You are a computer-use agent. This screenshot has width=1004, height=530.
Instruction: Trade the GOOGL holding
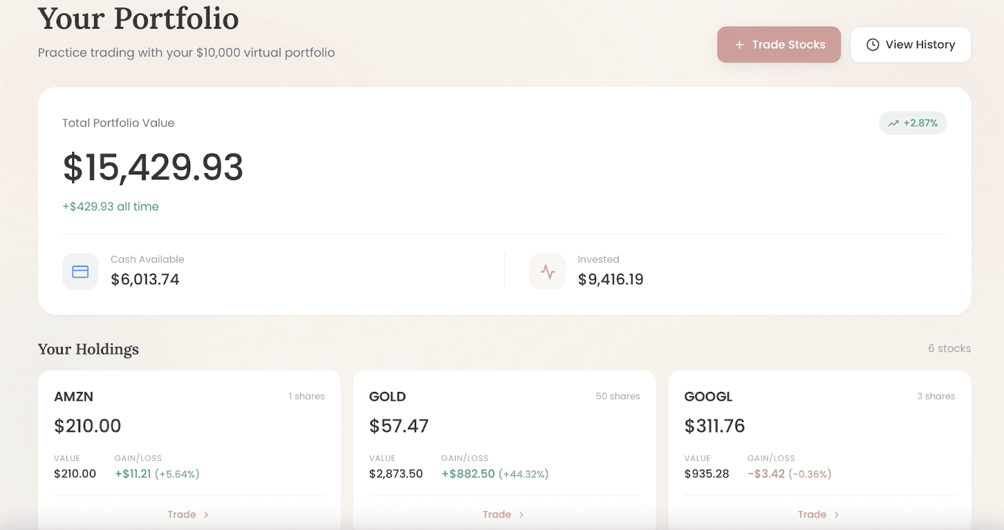812,514
